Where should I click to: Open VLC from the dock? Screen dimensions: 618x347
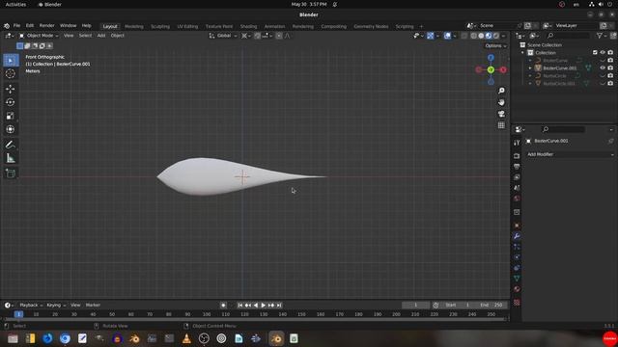(x=186, y=338)
